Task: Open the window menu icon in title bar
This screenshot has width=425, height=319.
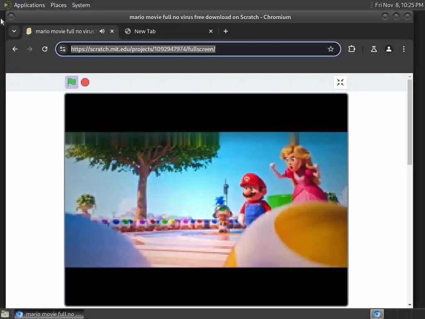Action: (11, 17)
